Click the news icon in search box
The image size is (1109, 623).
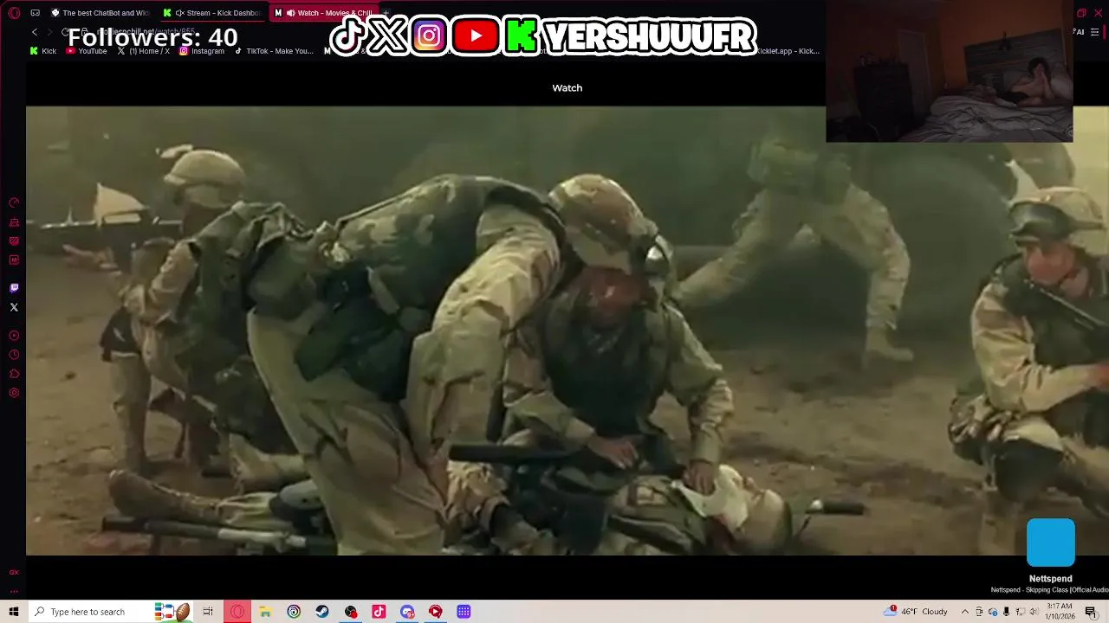coord(172,612)
